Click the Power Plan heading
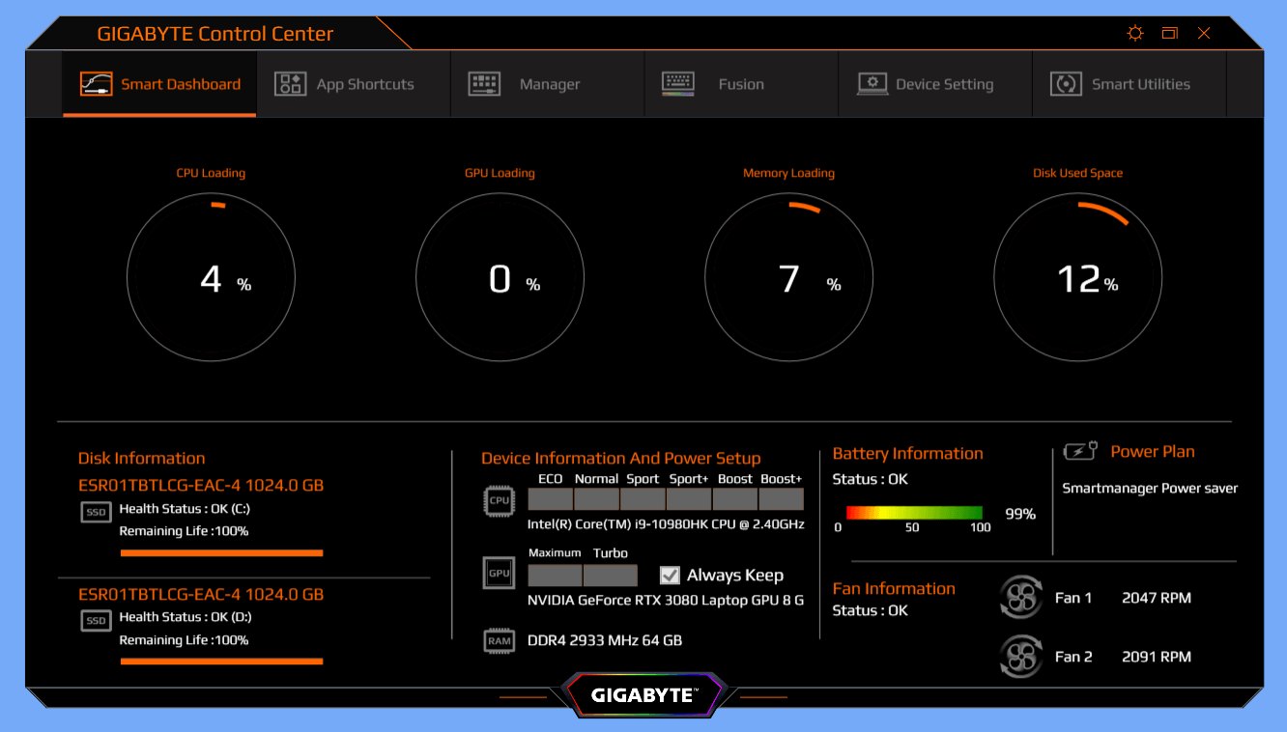This screenshot has width=1287, height=732. (1153, 452)
